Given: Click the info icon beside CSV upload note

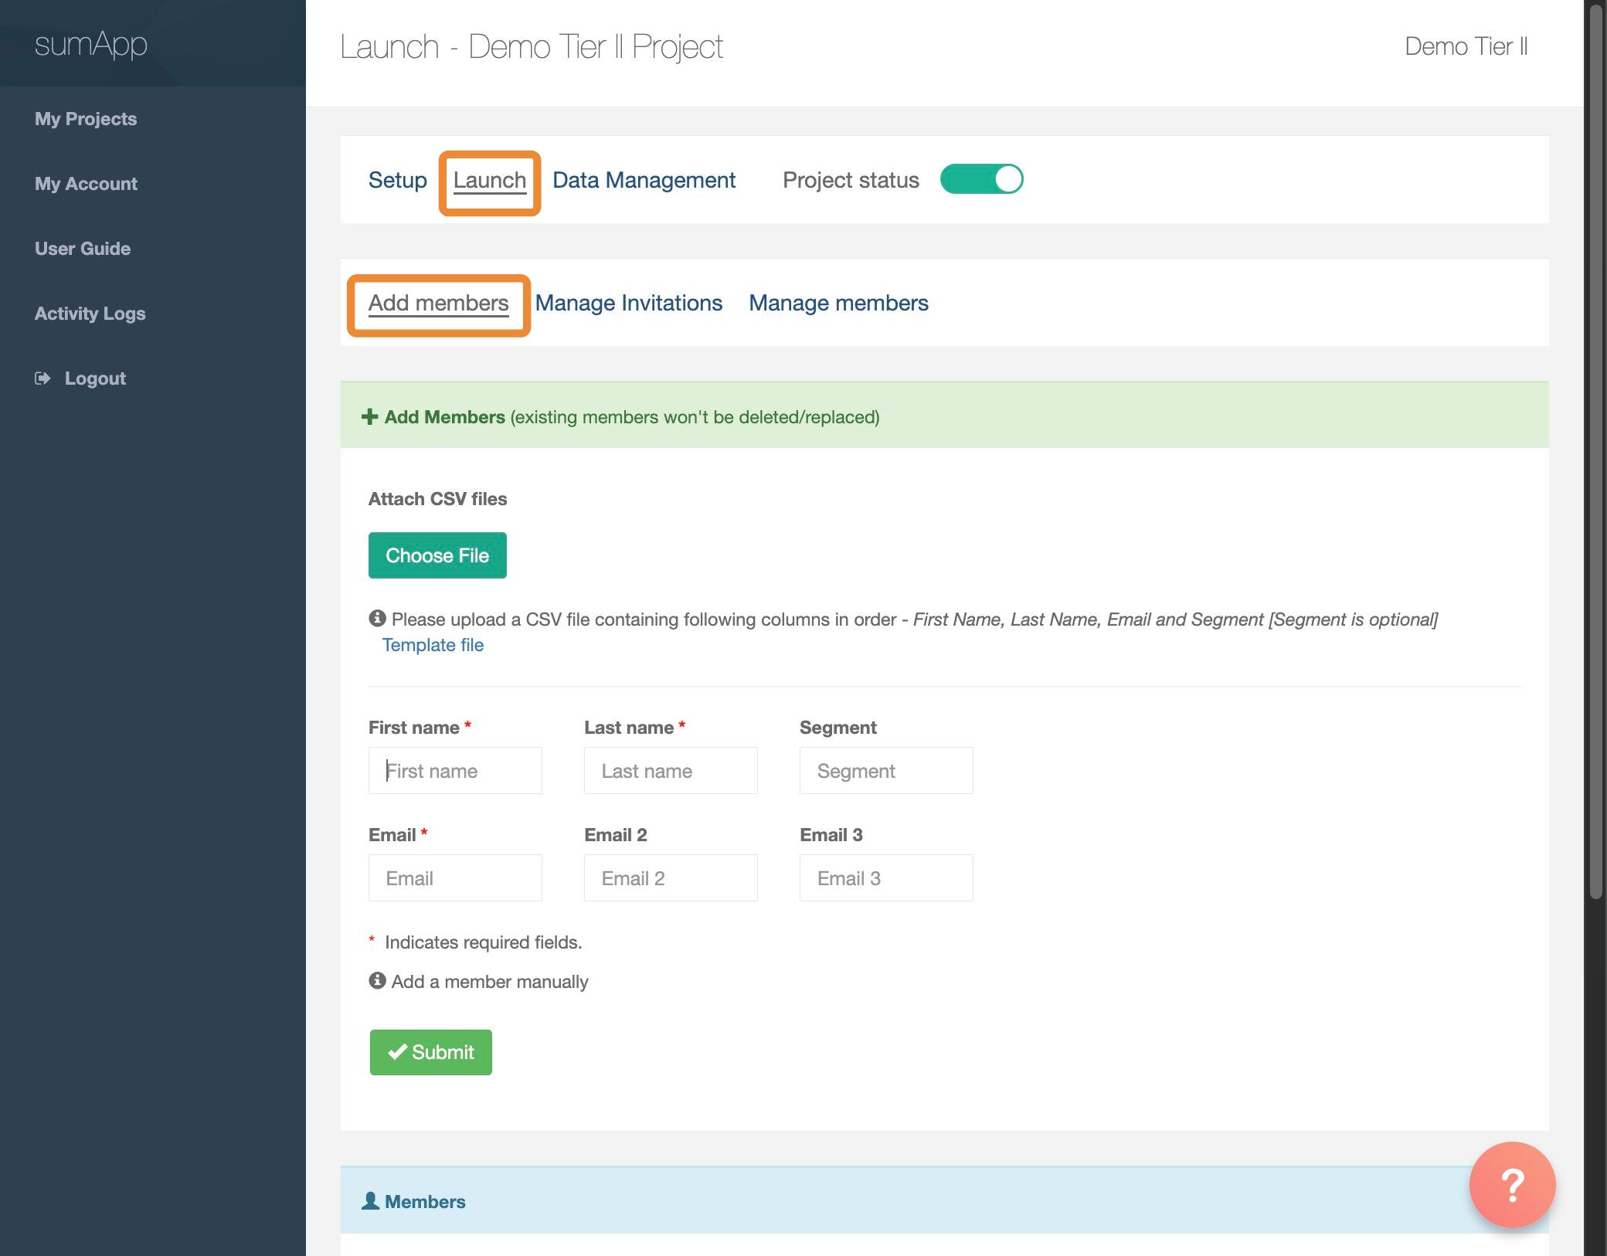Looking at the screenshot, I should tap(377, 618).
